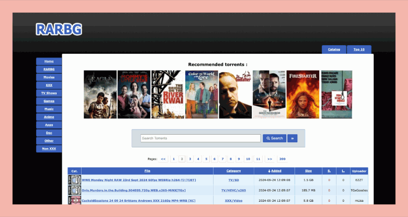Open the Firestarter poster
Viewport: 408px width, 217px height.
(303, 95)
